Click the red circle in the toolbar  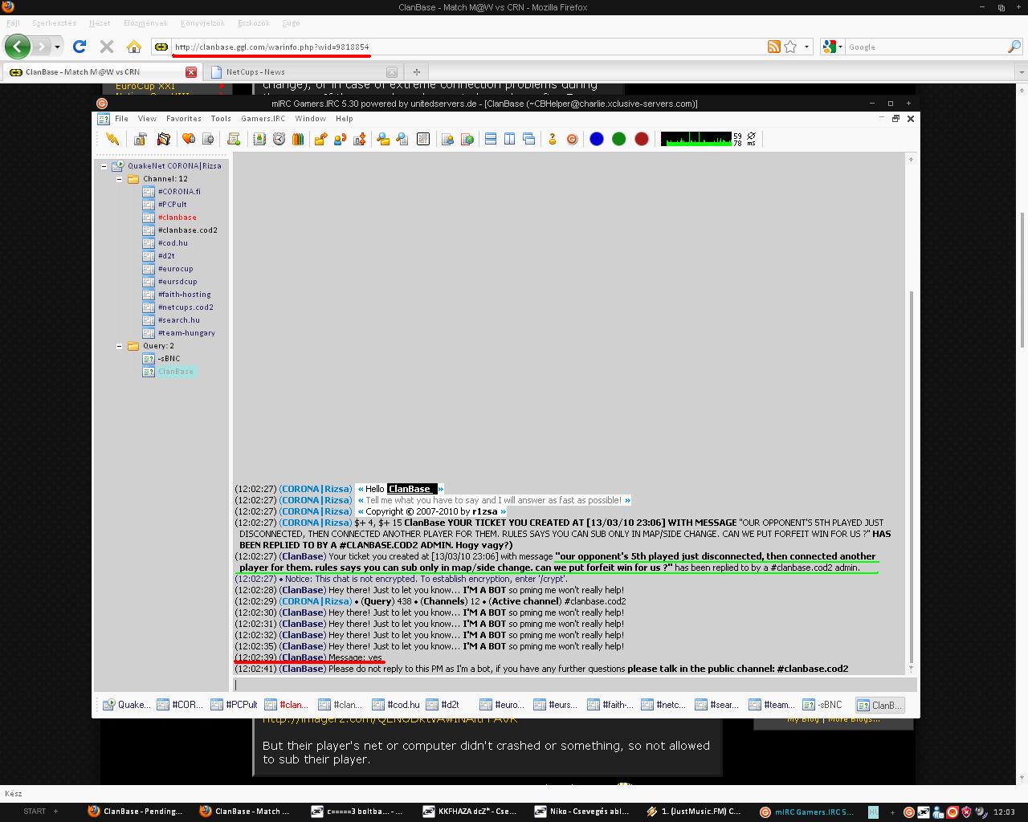pyautogui.click(x=641, y=139)
